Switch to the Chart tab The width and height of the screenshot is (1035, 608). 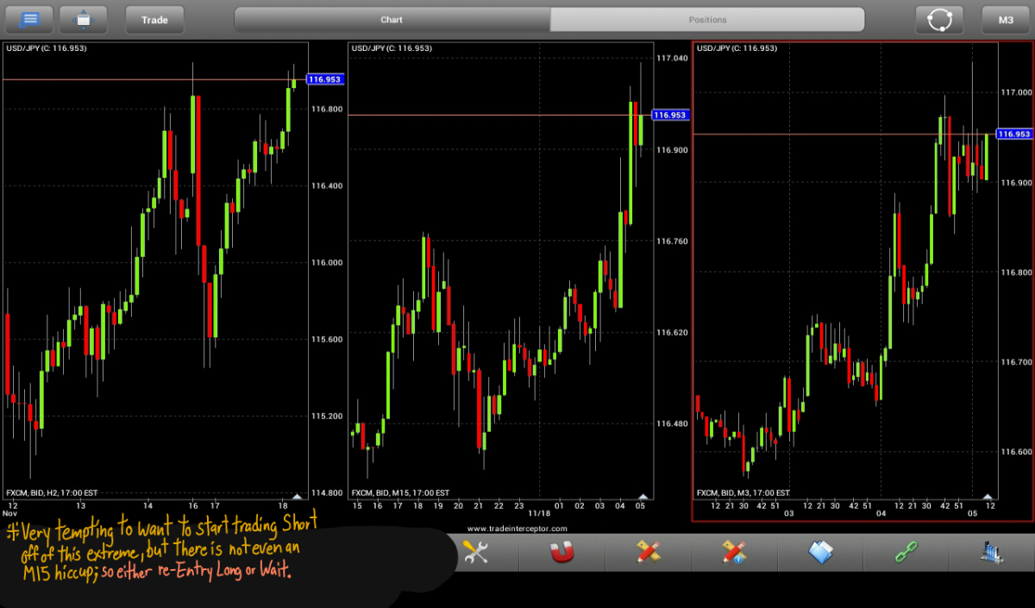[x=392, y=19]
